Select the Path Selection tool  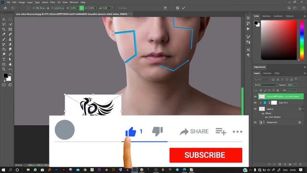tap(10, 59)
